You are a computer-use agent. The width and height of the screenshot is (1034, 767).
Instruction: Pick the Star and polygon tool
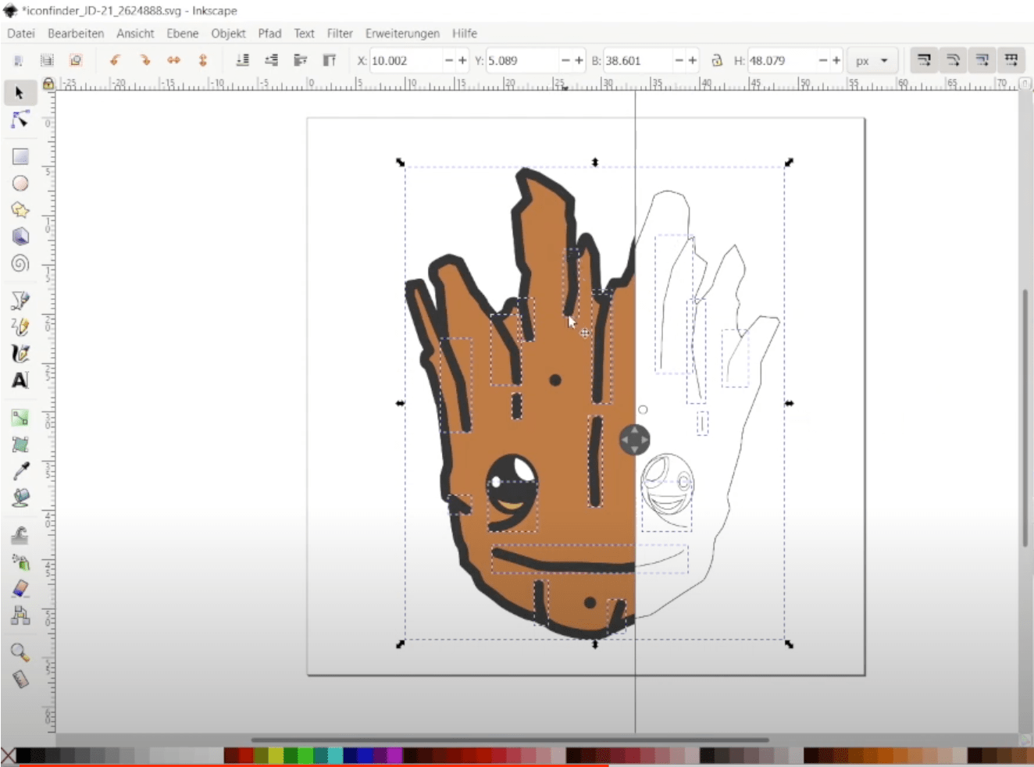coord(20,209)
